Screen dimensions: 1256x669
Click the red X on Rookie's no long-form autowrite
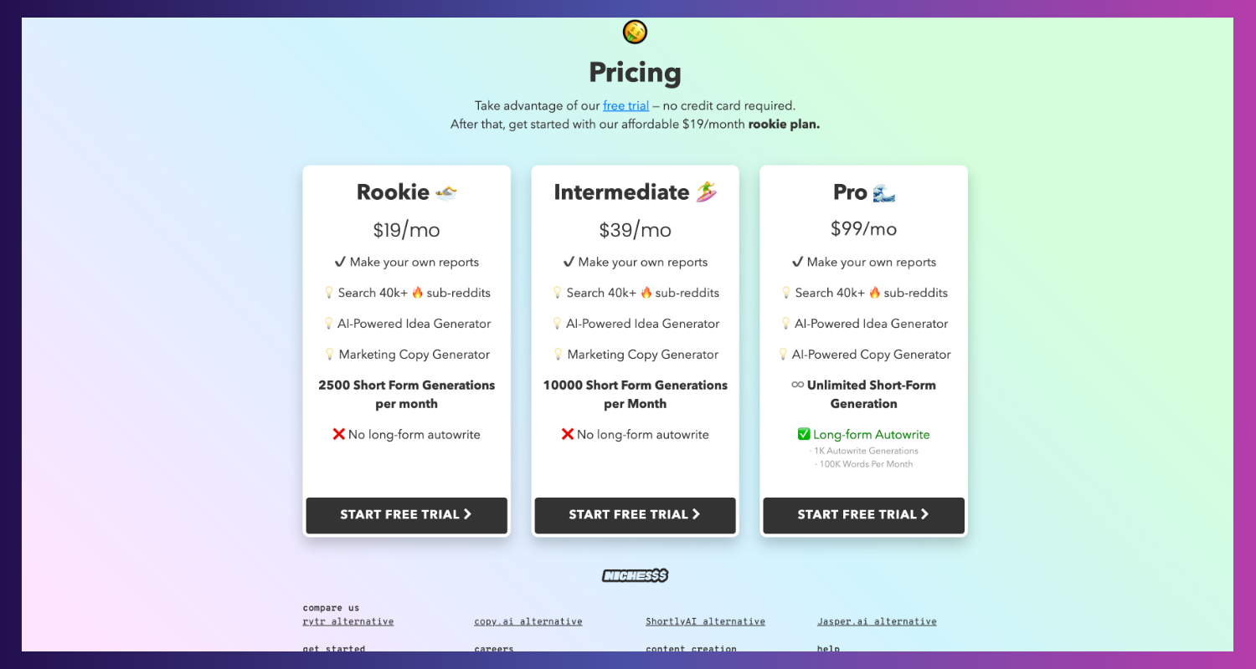click(339, 434)
